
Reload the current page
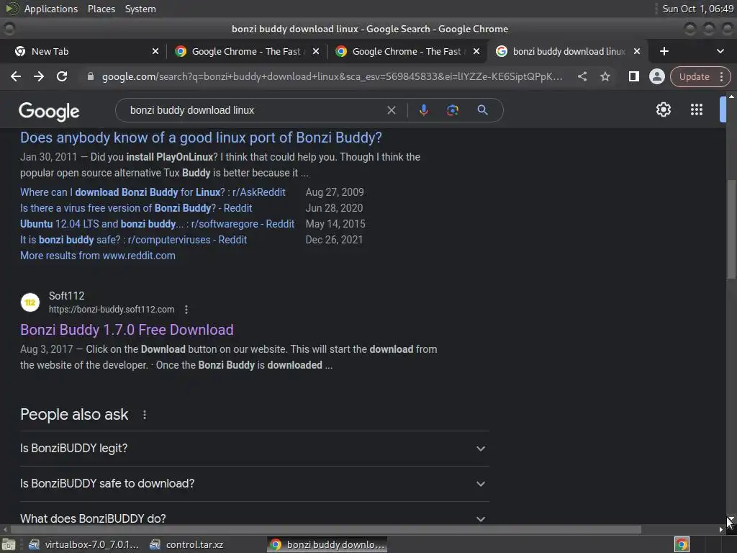pyautogui.click(x=62, y=76)
